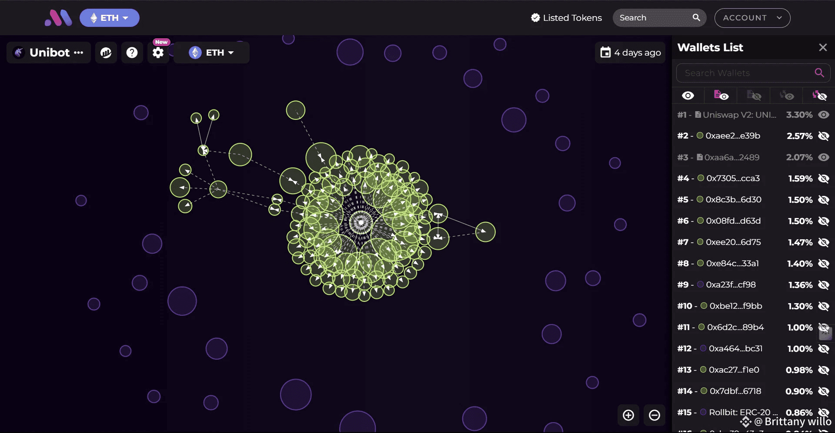Click the pink Search Wallets magnifier icon
Viewport: 835px width, 433px height.
coord(819,73)
